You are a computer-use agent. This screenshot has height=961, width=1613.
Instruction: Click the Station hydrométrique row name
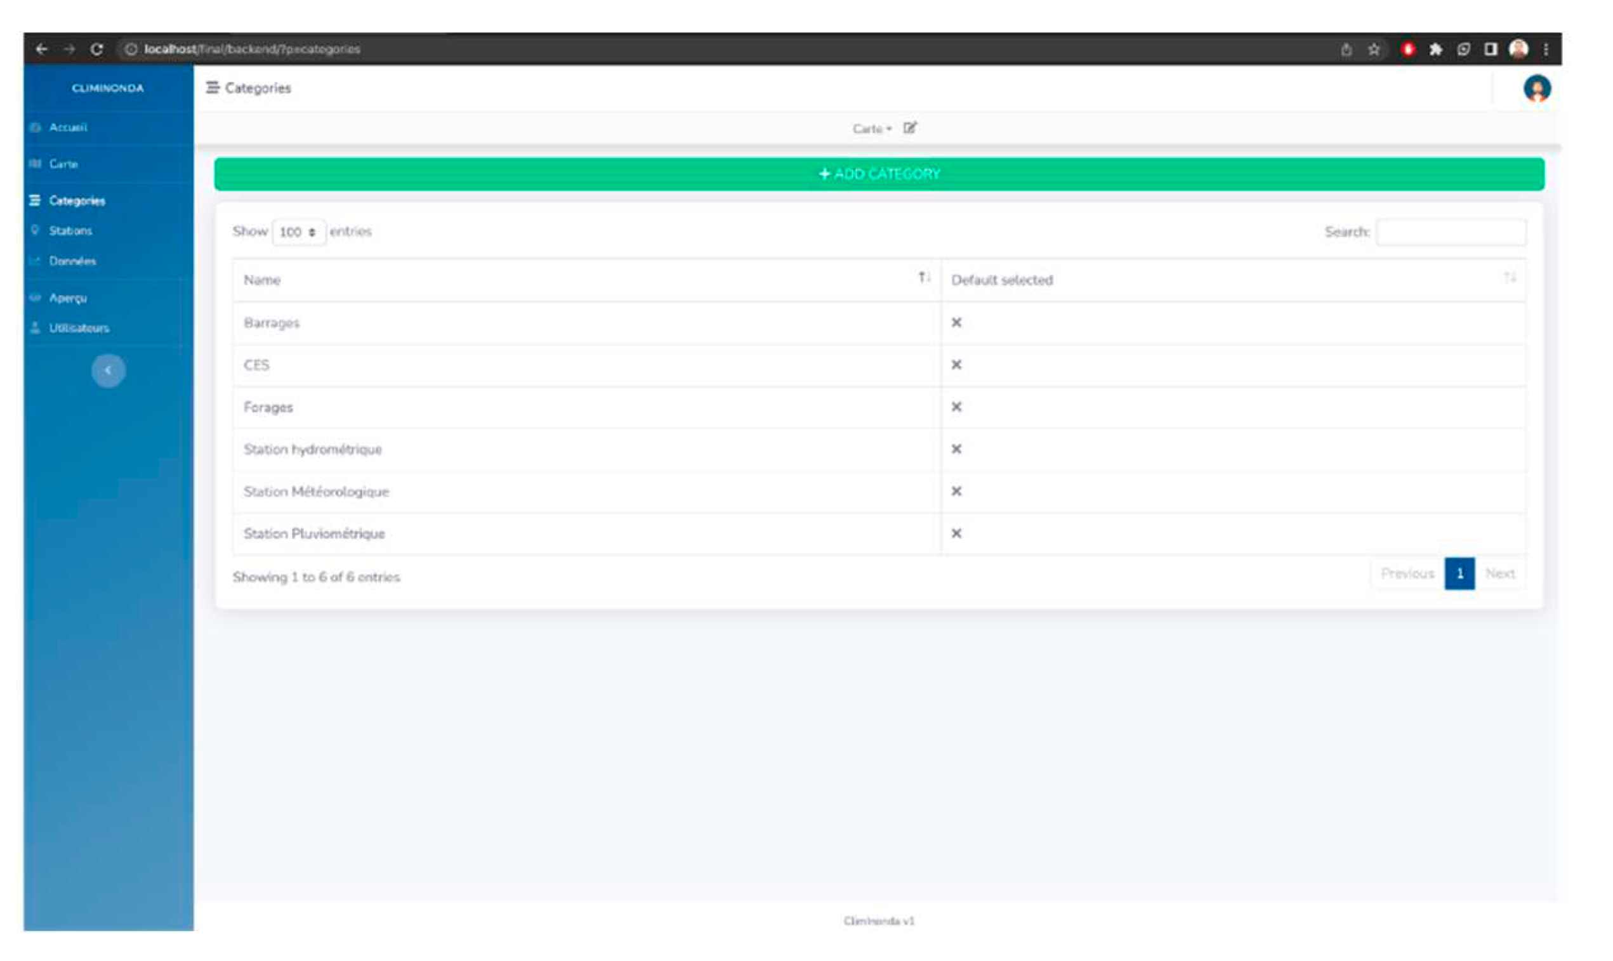click(x=312, y=449)
